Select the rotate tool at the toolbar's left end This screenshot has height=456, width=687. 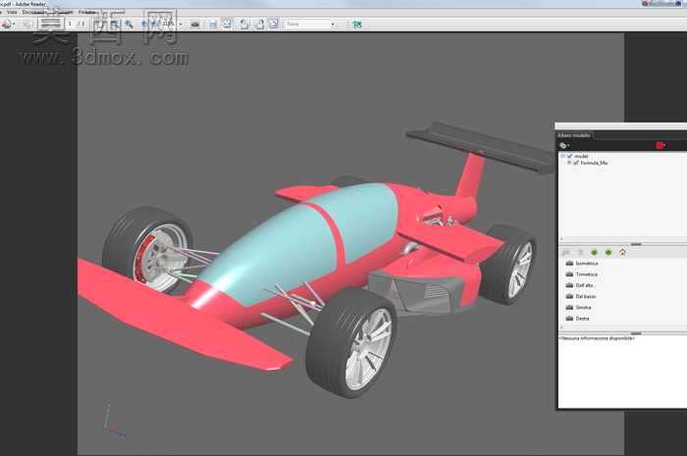(x=7, y=25)
